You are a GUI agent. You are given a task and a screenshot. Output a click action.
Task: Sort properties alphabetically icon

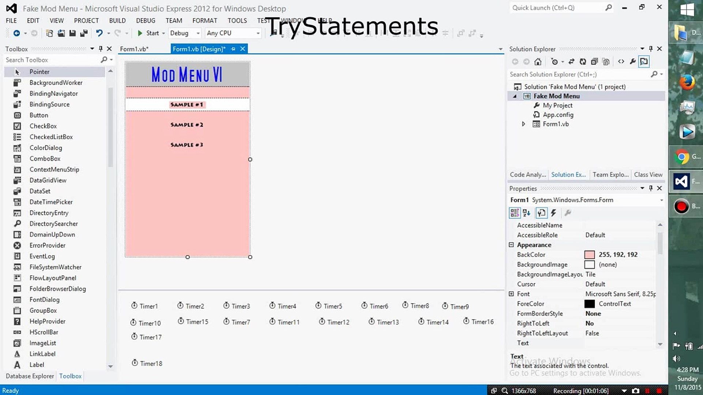[526, 213]
